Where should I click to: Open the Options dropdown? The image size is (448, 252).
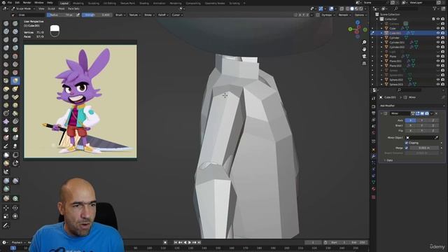point(360,15)
